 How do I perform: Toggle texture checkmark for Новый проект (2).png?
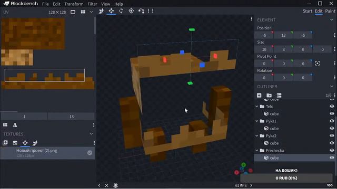(90, 153)
